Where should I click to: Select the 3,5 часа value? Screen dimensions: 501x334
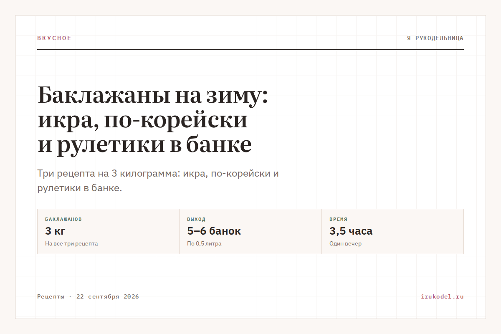tap(351, 231)
